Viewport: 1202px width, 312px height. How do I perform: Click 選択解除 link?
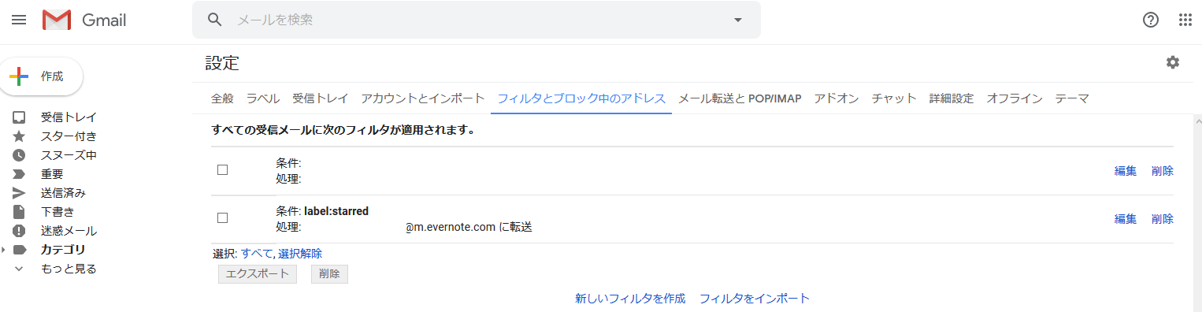(300, 253)
